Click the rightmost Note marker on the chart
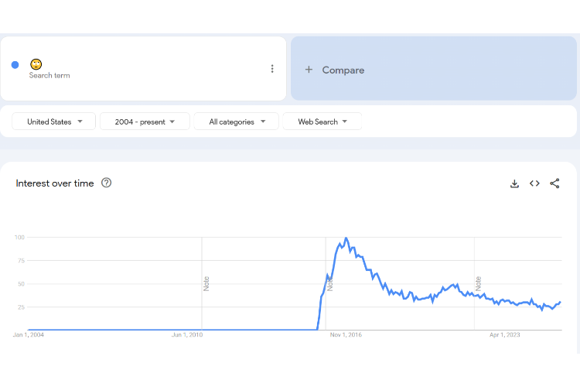The image size is (580, 387). (x=479, y=283)
